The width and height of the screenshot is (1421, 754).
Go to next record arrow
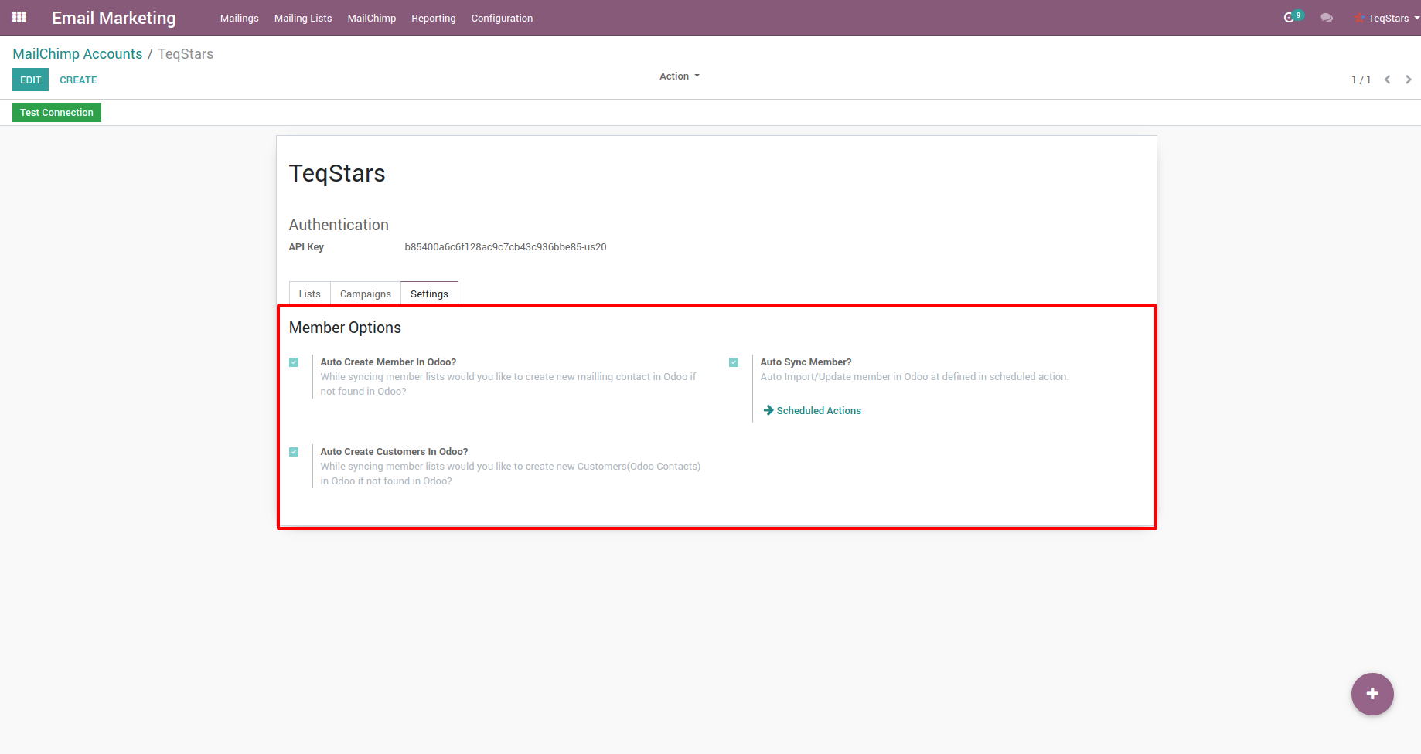pyautogui.click(x=1409, y=80)
